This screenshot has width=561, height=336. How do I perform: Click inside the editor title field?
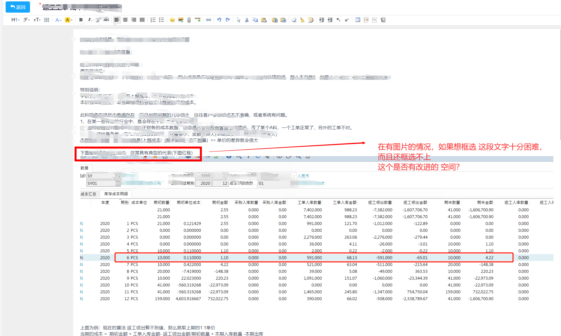pos(84,8)
